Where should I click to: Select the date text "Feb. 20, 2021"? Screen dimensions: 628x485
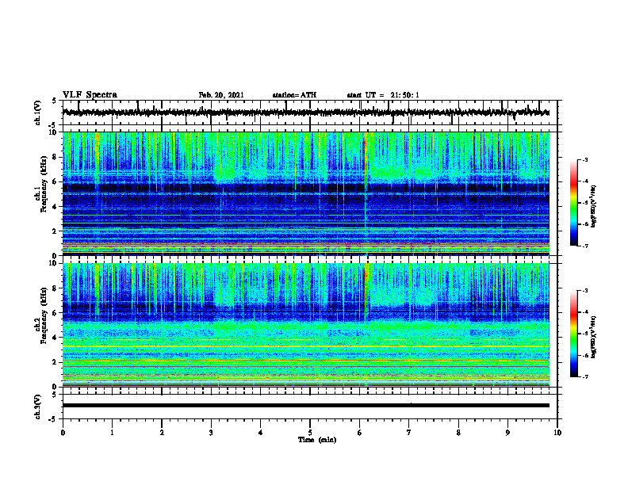[x=221, y=95]
